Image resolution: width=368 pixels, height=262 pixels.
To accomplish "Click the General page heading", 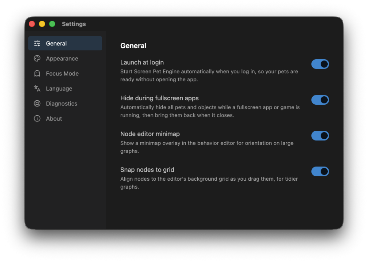I will pyautogui.click(x=133, y=46).
